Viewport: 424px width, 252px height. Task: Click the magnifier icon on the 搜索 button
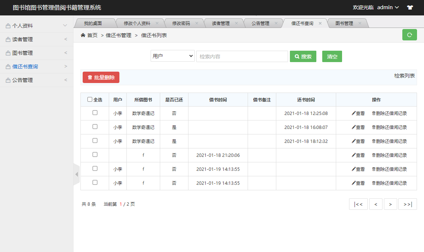pyautogui.click(x=297, y=56)
